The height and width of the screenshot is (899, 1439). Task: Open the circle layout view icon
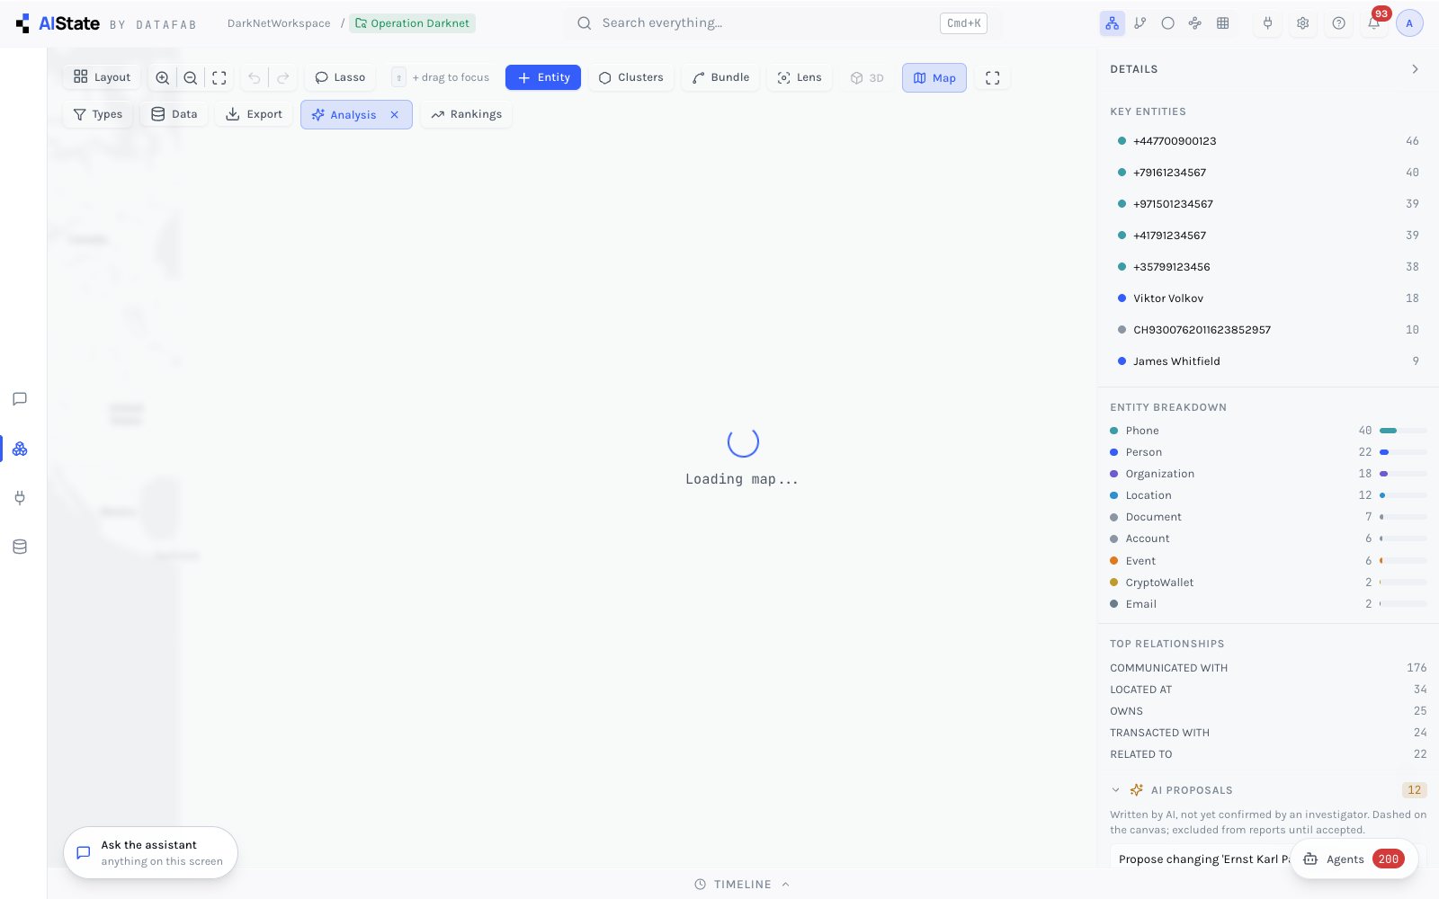tap(1167, 23)
